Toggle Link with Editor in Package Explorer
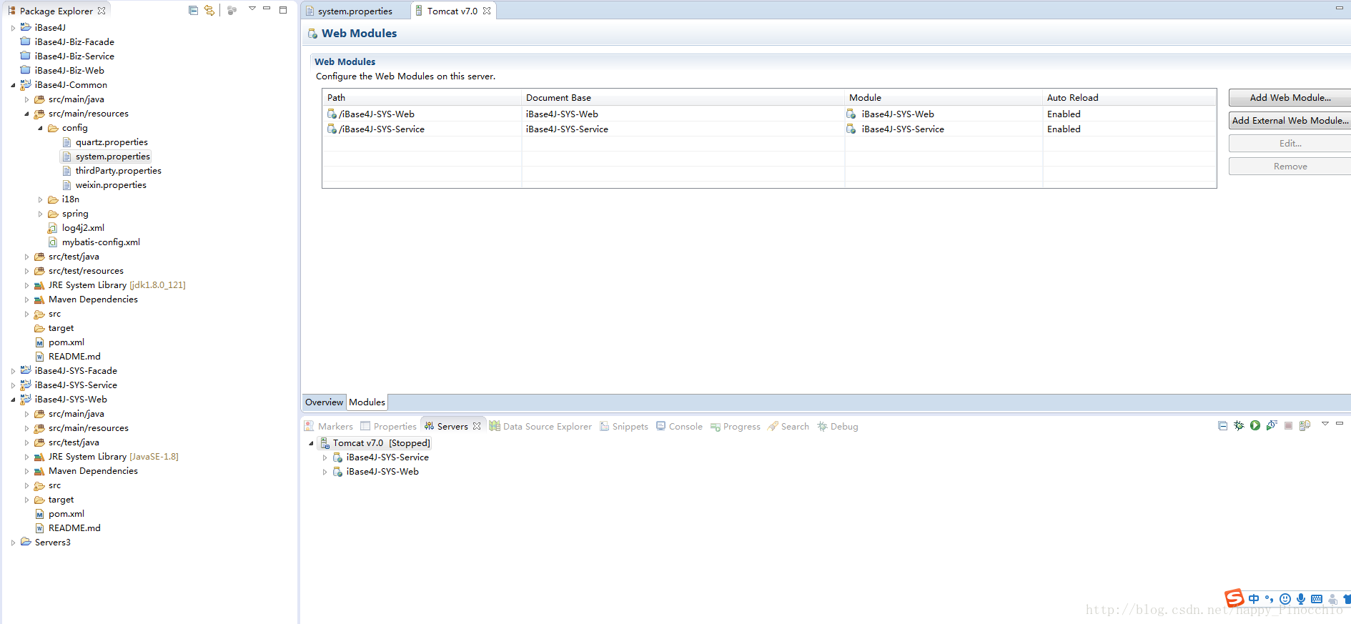 pos(209,10)
